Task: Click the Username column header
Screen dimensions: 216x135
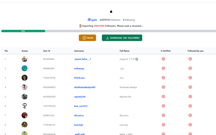Action: click(x=79, y=51)
